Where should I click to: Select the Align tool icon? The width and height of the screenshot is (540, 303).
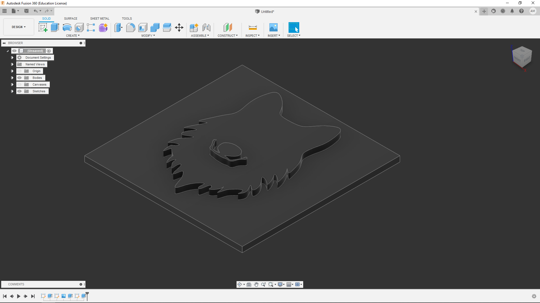(x=167, y=28)
